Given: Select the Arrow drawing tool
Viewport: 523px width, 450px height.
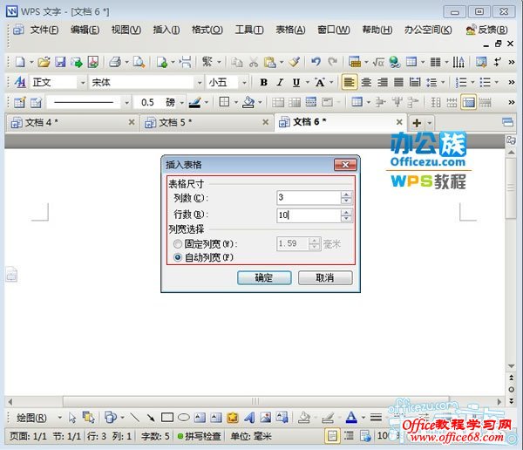Looking at the screenshot, I should pyautogui.click(x=151, y=417).
